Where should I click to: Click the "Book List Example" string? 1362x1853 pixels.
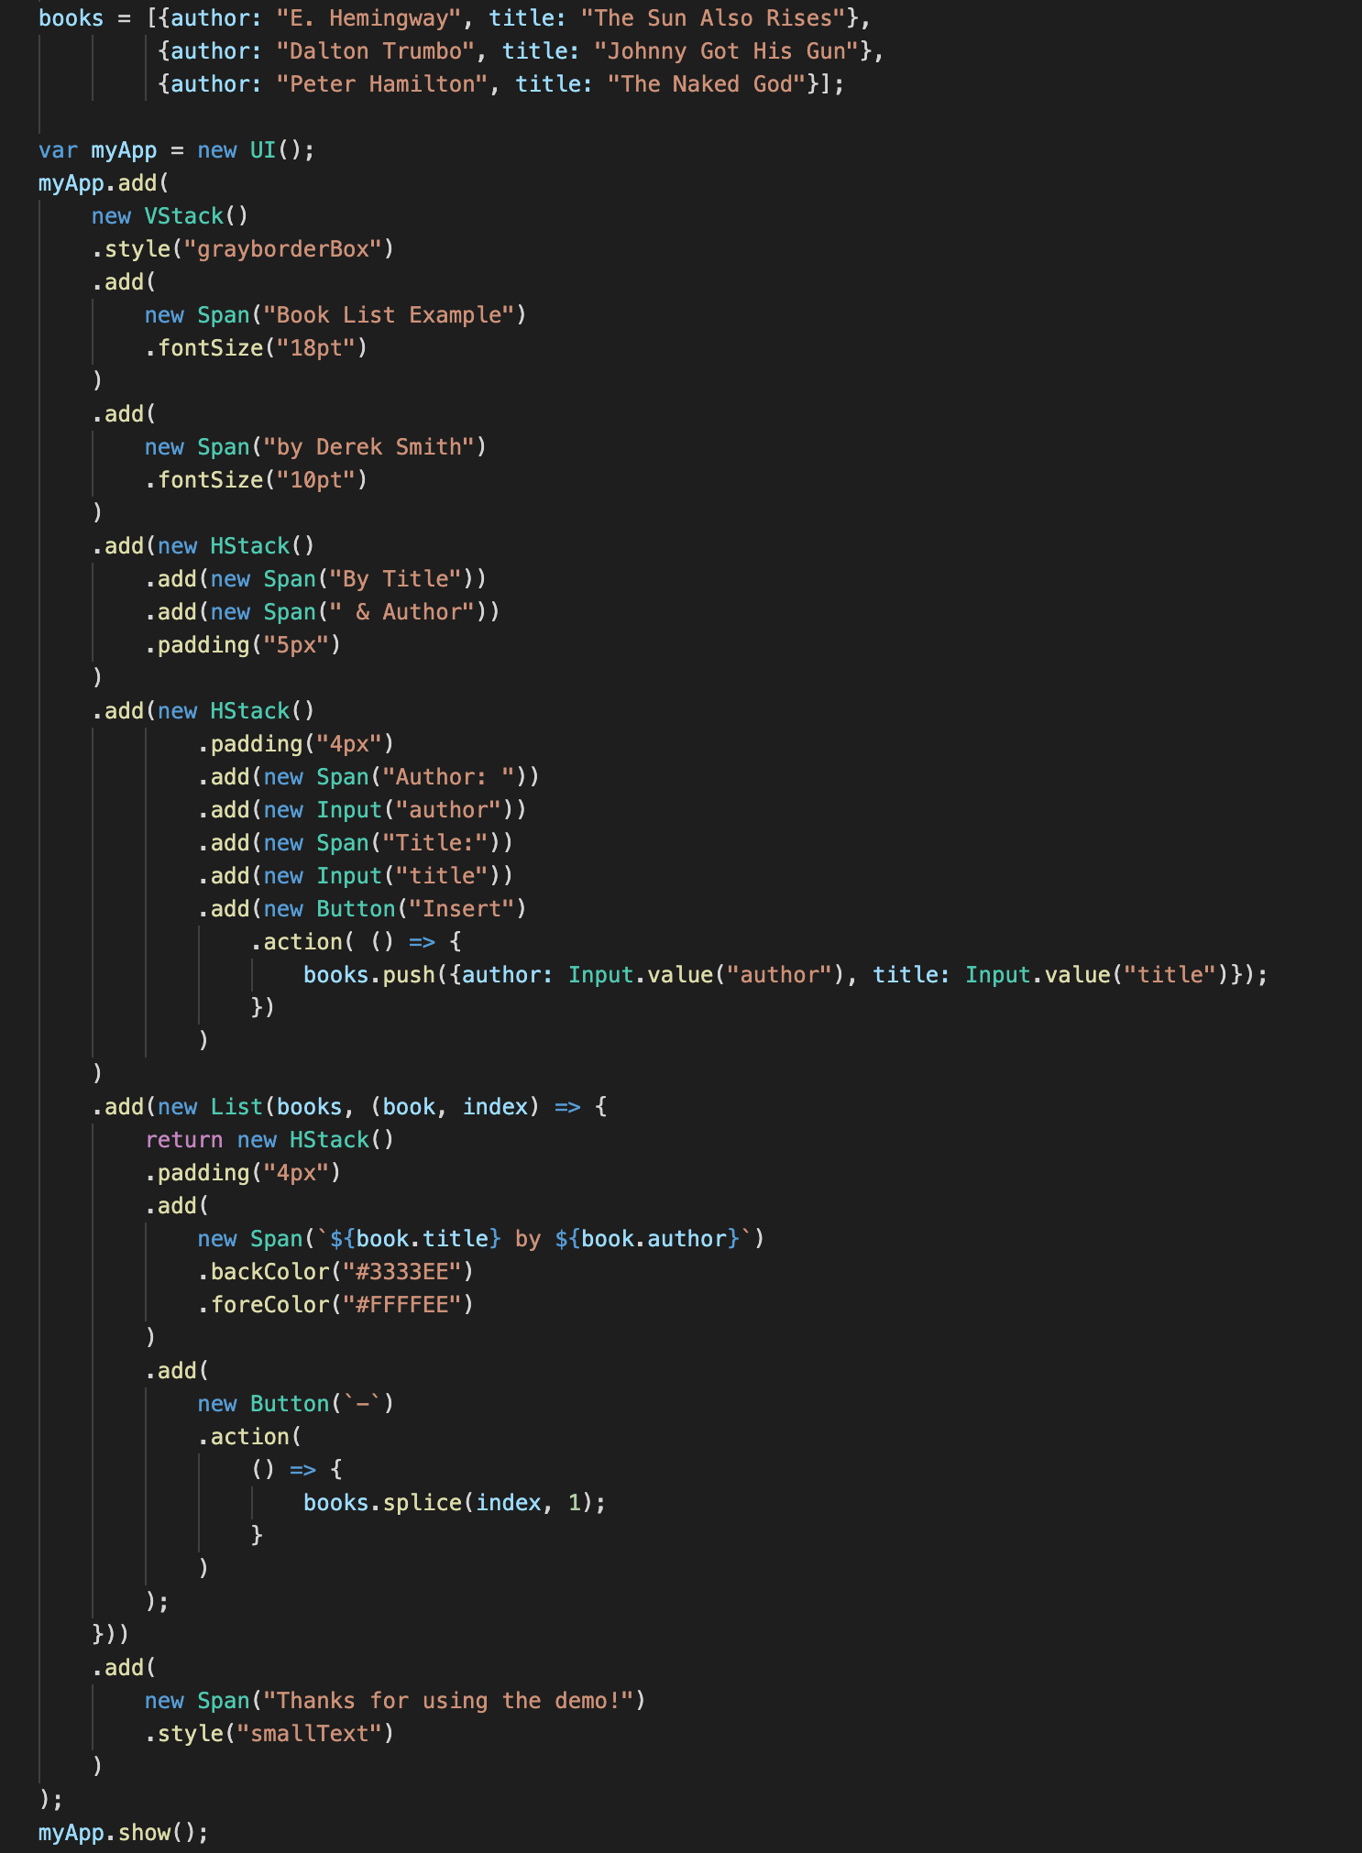pos(389,315)
